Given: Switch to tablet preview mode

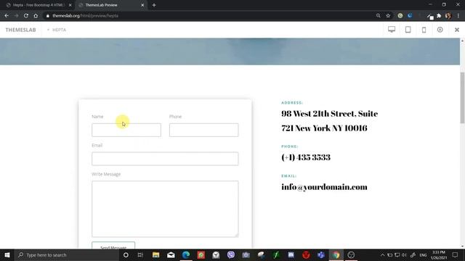Looking at the screenshot, I should click(408, 29).
